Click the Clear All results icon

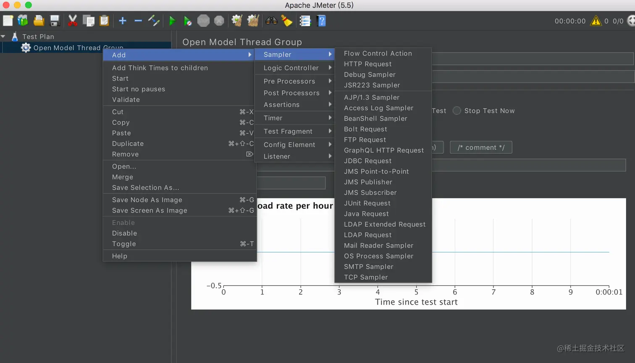[253, 21]
